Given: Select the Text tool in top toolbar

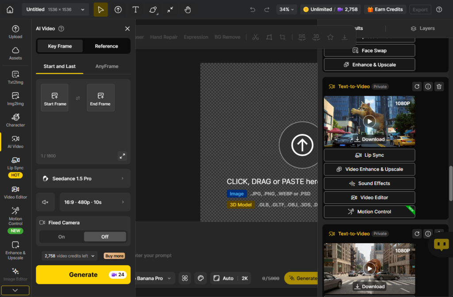Looking at the screenshot, I should tap(136, 10).
